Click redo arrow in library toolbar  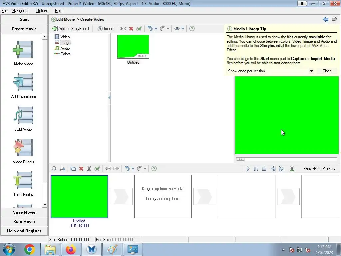tap(162, 29)
